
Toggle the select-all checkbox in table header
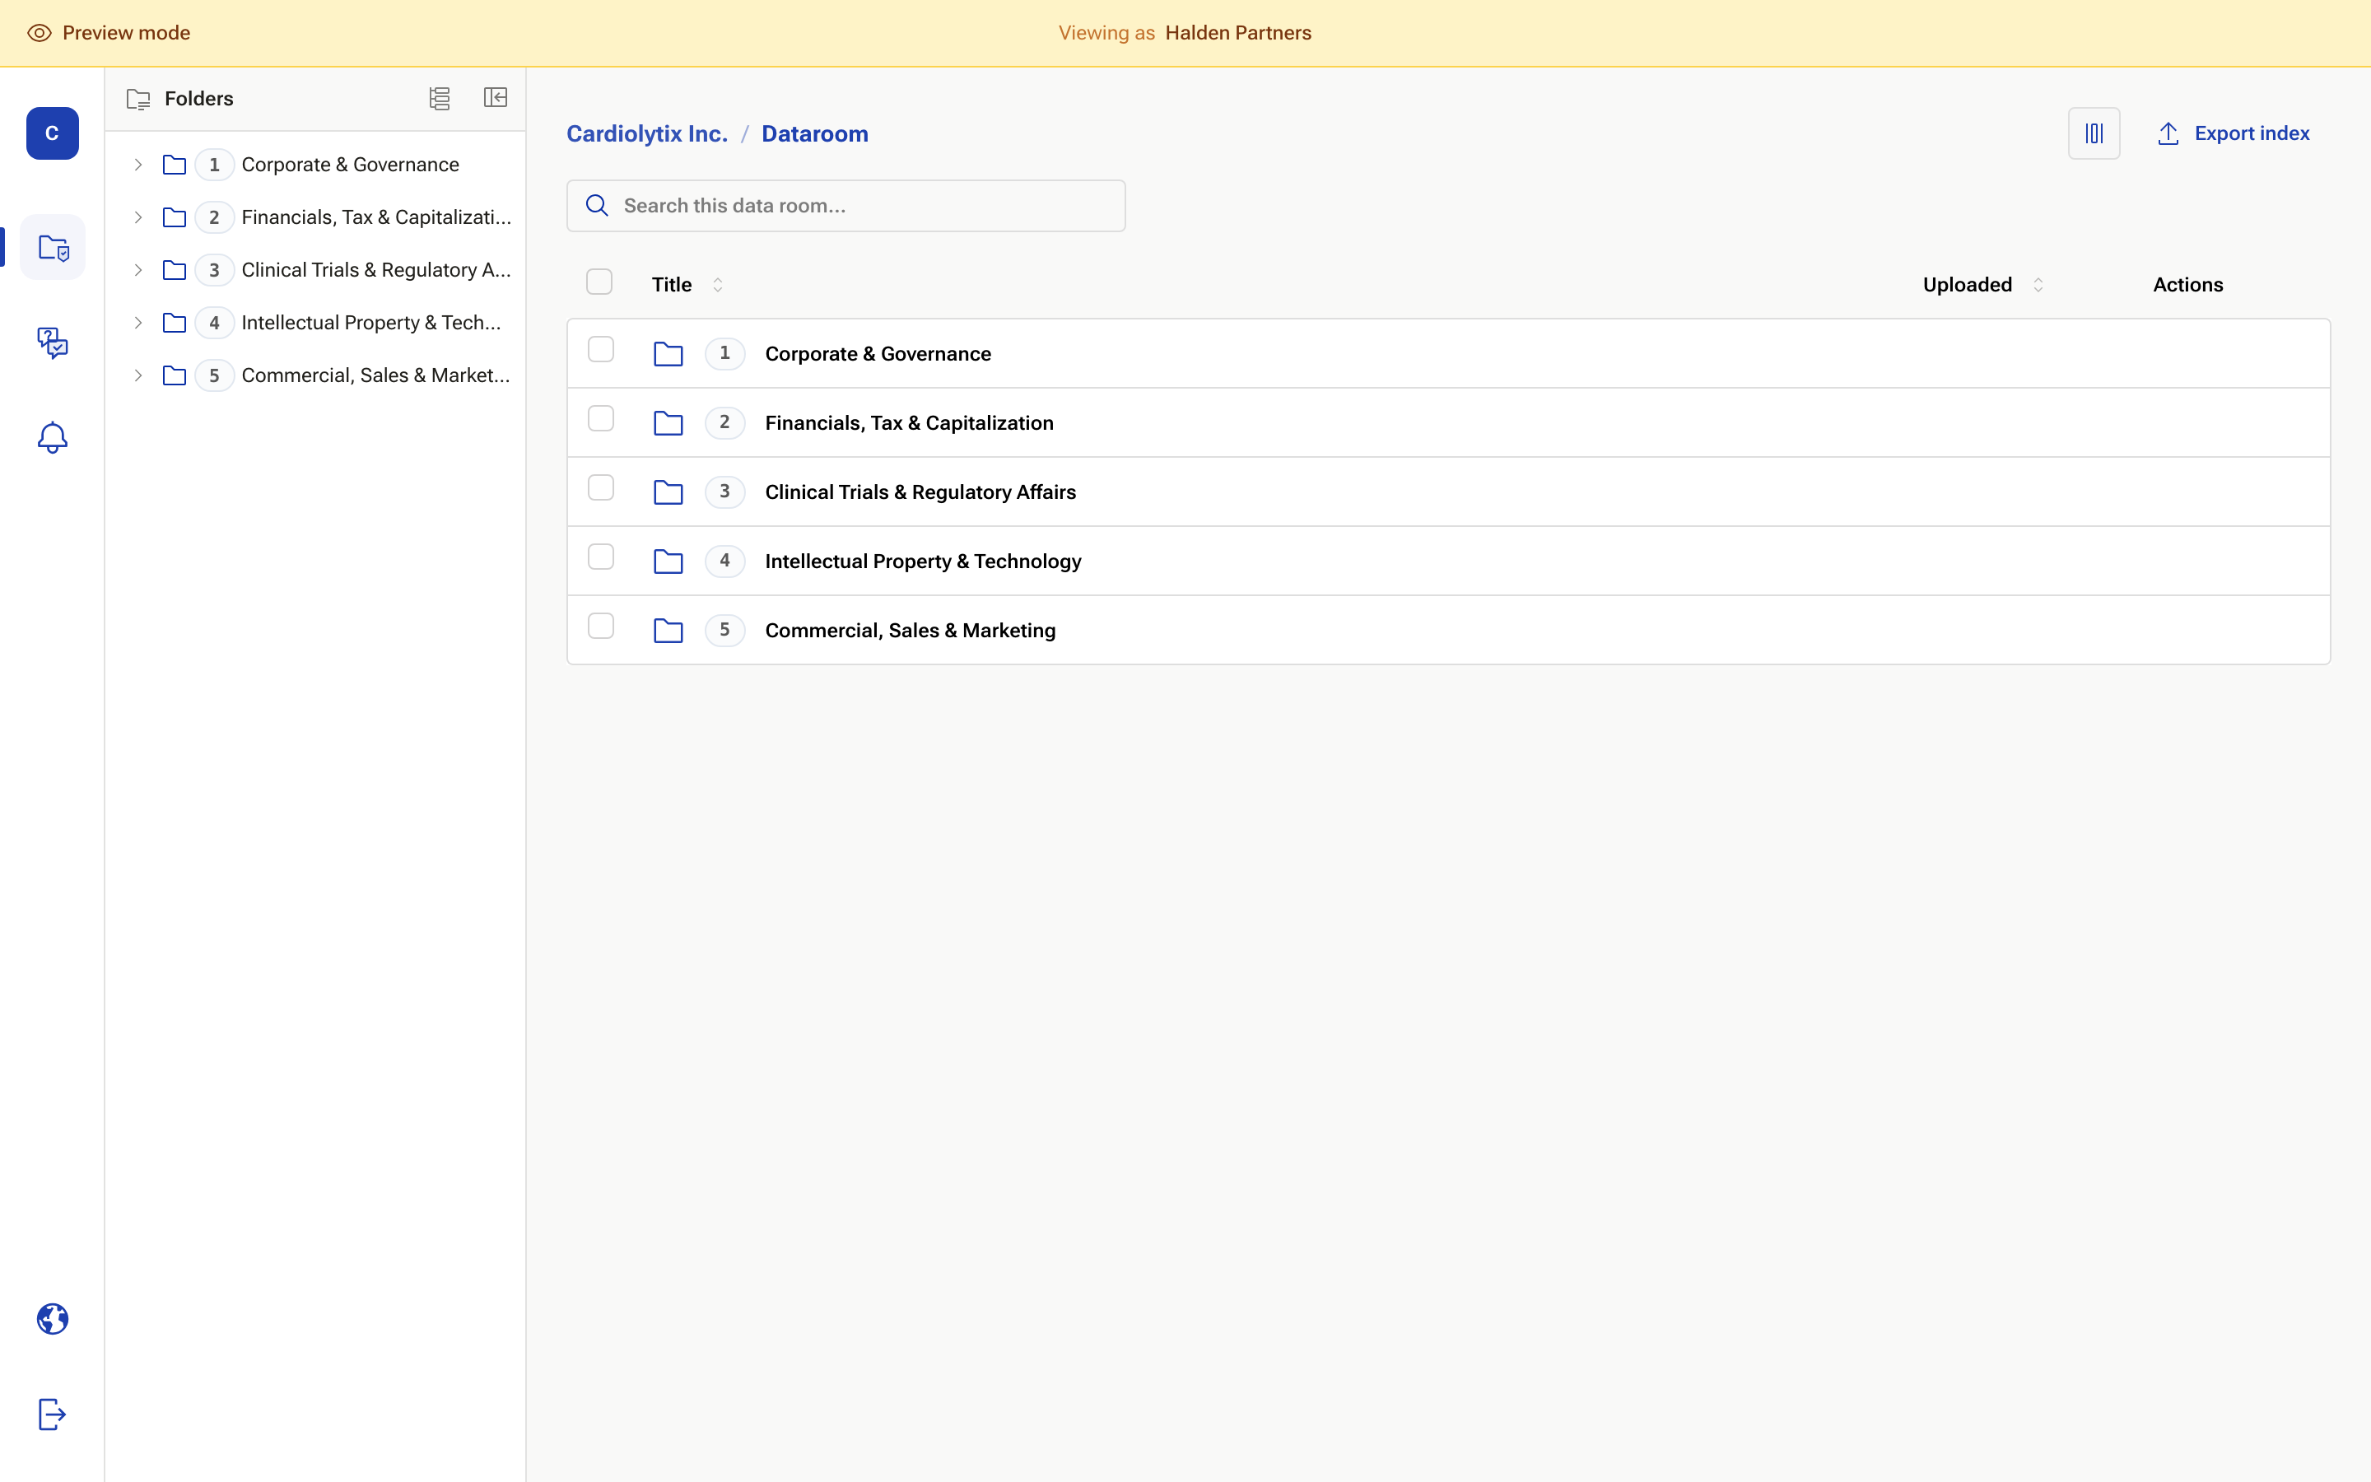point(599,282)
